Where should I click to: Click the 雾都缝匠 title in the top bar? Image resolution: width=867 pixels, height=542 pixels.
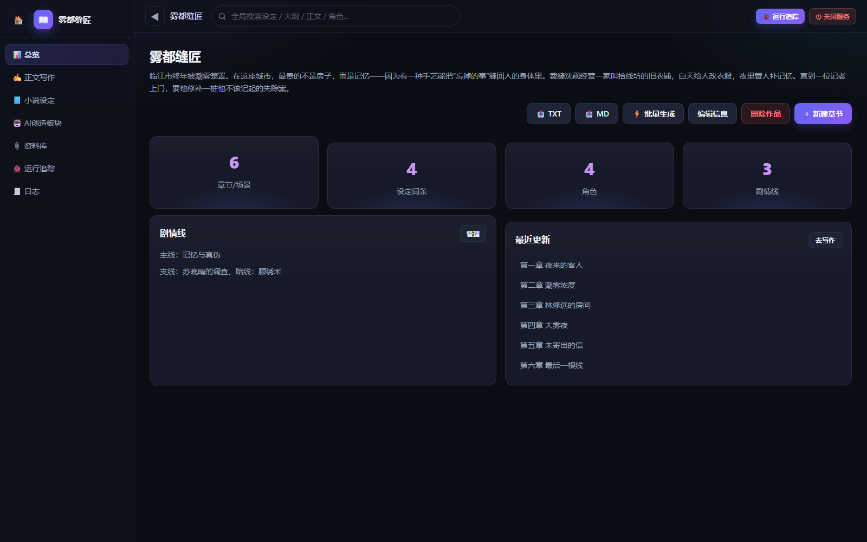pyautogui.click(x=186, y=16)
